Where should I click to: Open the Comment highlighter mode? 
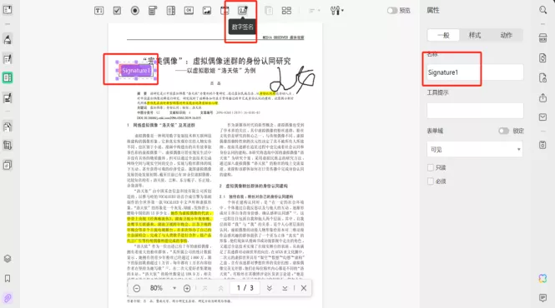(x=8, y=39)
